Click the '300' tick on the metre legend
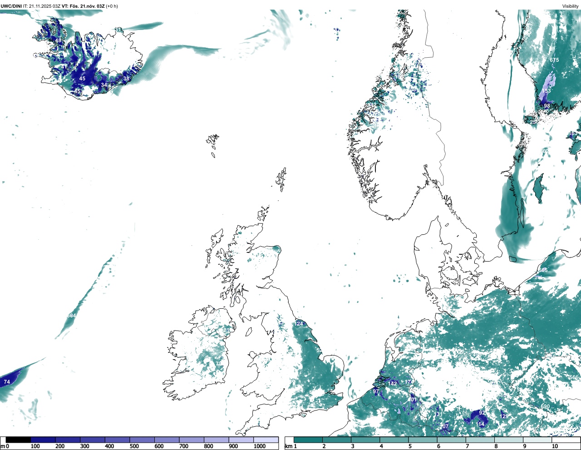Viewport: 581px width, 450px height. (x=84, y=446)
